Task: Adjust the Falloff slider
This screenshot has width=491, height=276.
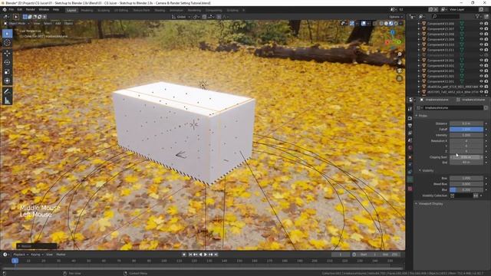Action: point(466,130)
